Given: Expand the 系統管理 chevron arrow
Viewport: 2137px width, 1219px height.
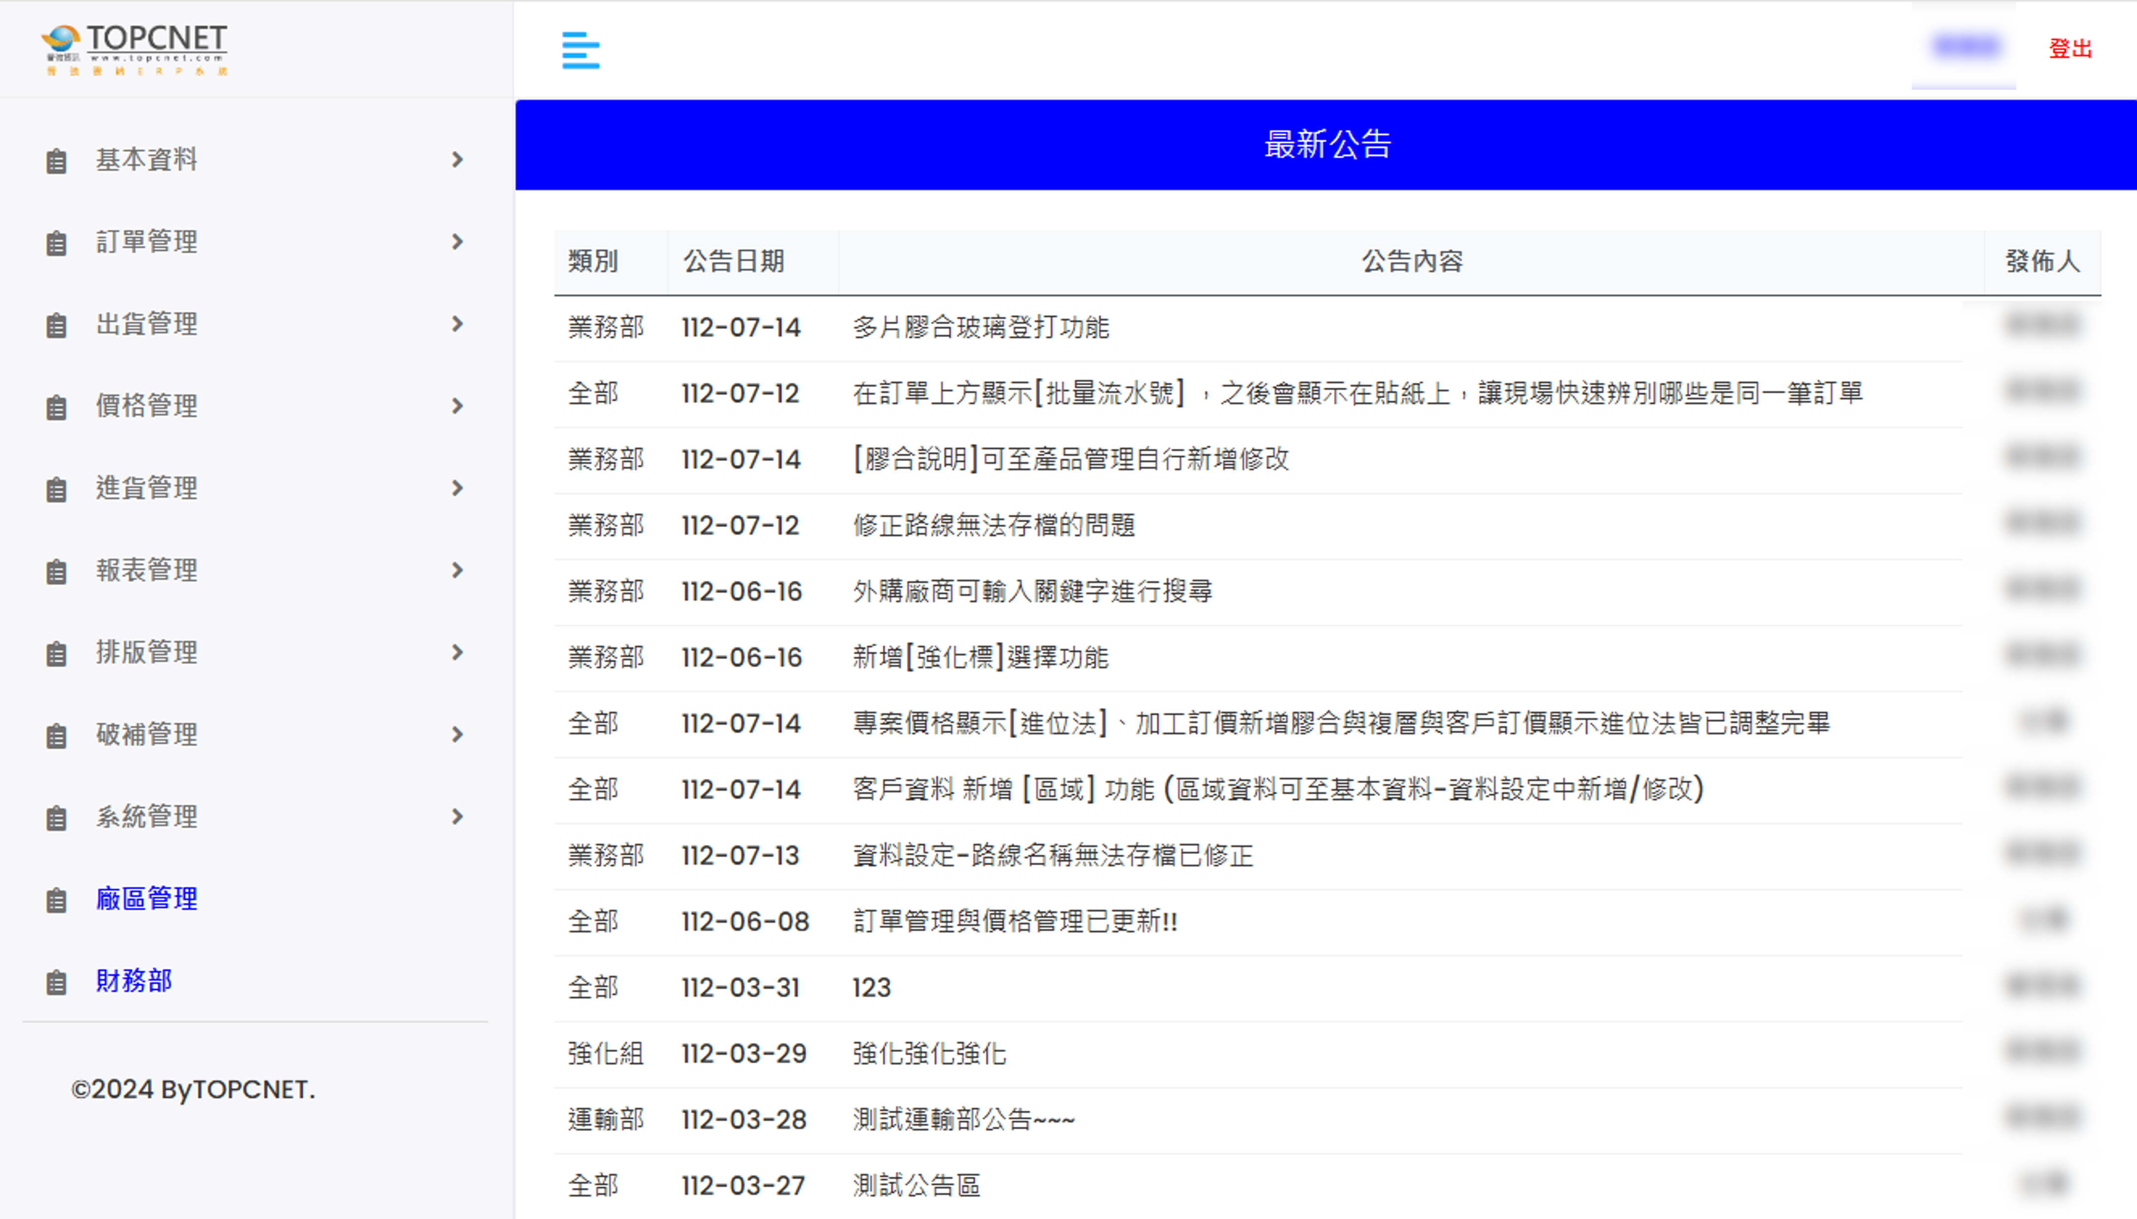Looking at the screenshot, I should (457, 816).
